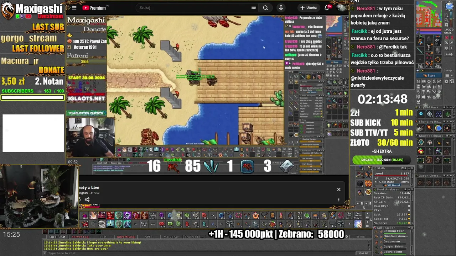This screenshot has width=456, height=256.
Task: Click the mana points bar
Action: coord(430,33)
